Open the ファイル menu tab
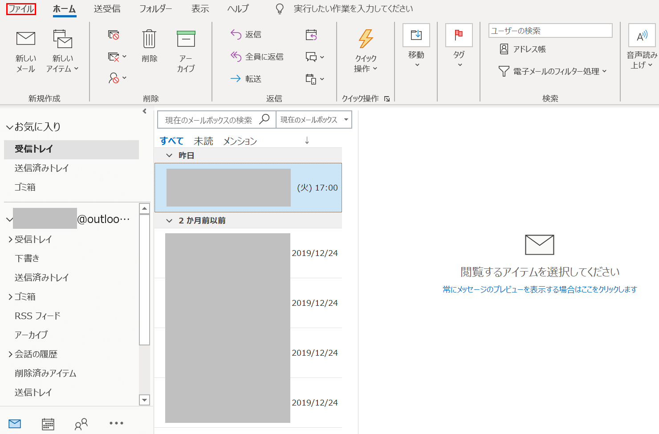659x434 pixels. 21,9
